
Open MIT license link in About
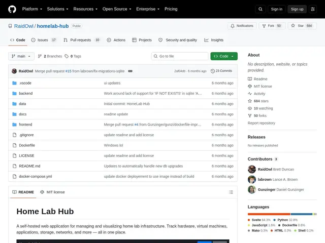point(260,87)
